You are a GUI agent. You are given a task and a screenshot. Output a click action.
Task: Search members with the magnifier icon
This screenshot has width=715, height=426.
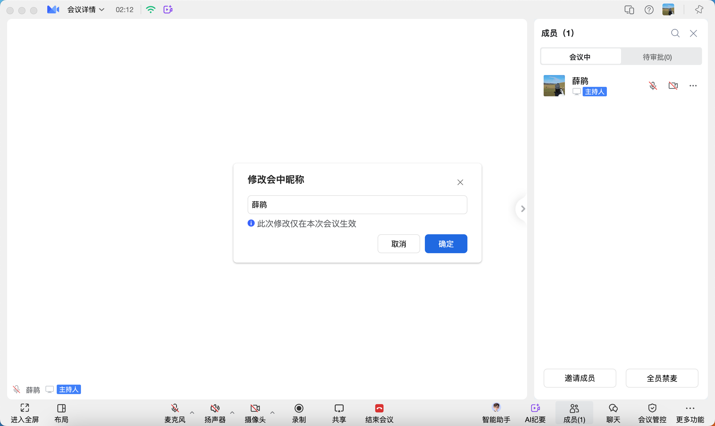(x=675, y=33)
